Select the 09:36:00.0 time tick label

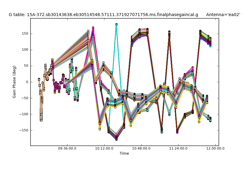click(x=67, y=148)
